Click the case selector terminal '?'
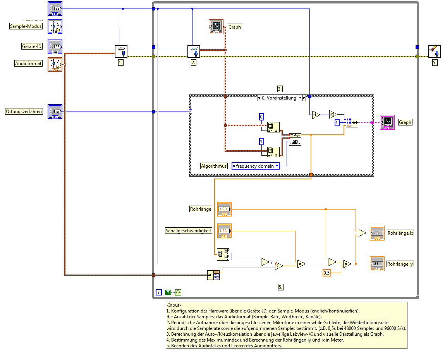The width and height of the screenshot is (445, 352). 191,112
